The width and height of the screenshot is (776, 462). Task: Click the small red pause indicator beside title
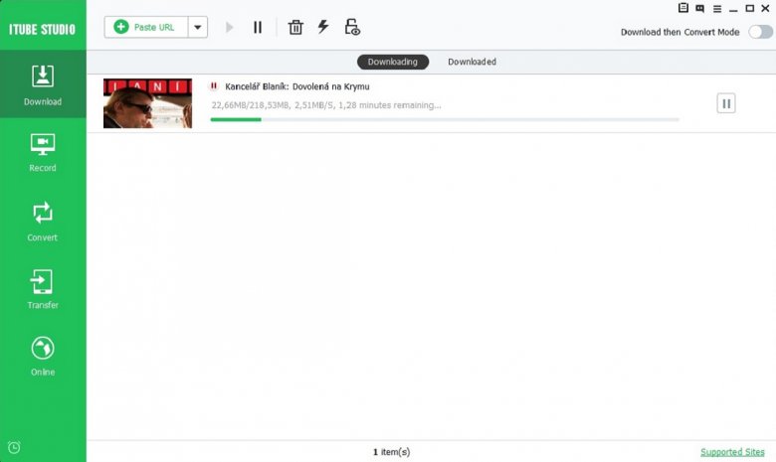click(214, 86)
